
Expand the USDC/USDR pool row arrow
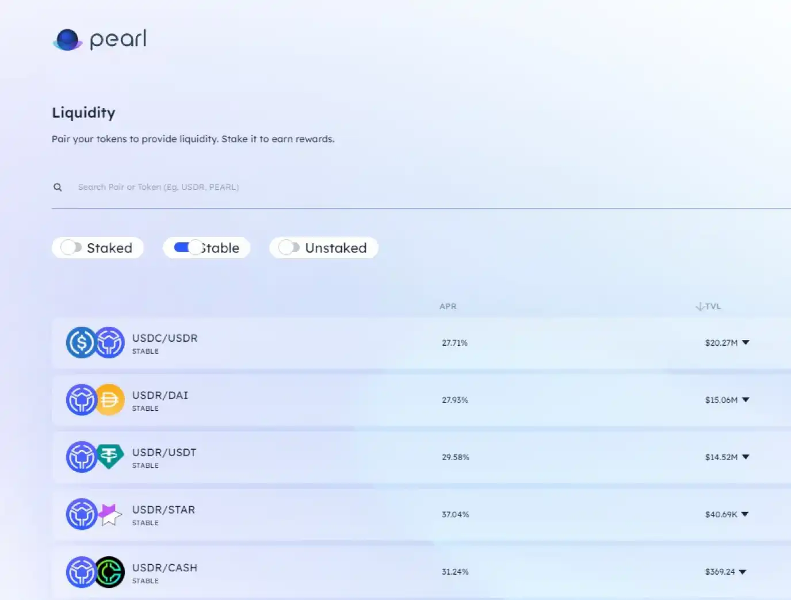[x=746, y=342]
